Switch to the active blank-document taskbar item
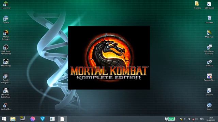 (62, 119)
